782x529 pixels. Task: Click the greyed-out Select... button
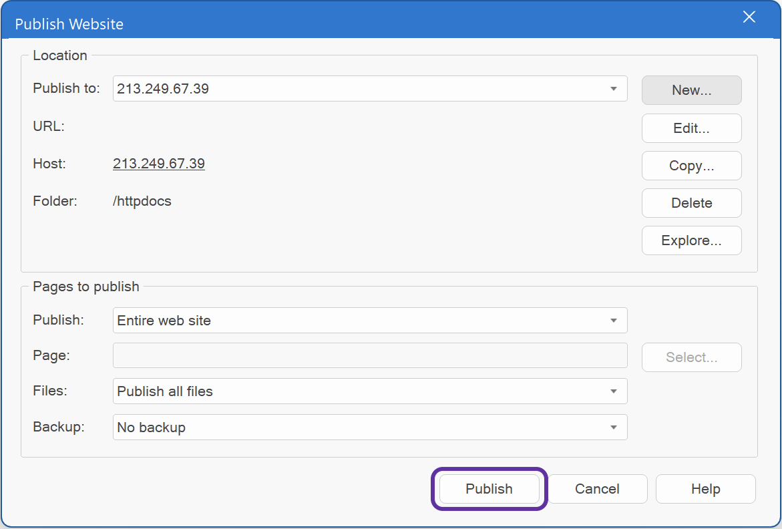pos(691,357)
